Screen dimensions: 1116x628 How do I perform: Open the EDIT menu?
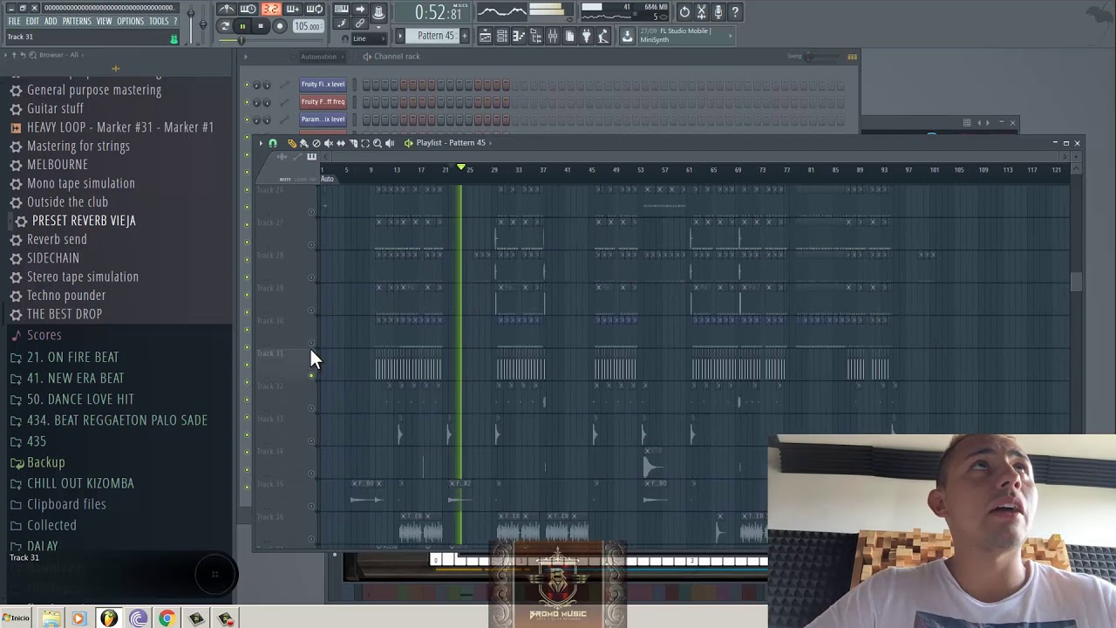click(32, 21)
